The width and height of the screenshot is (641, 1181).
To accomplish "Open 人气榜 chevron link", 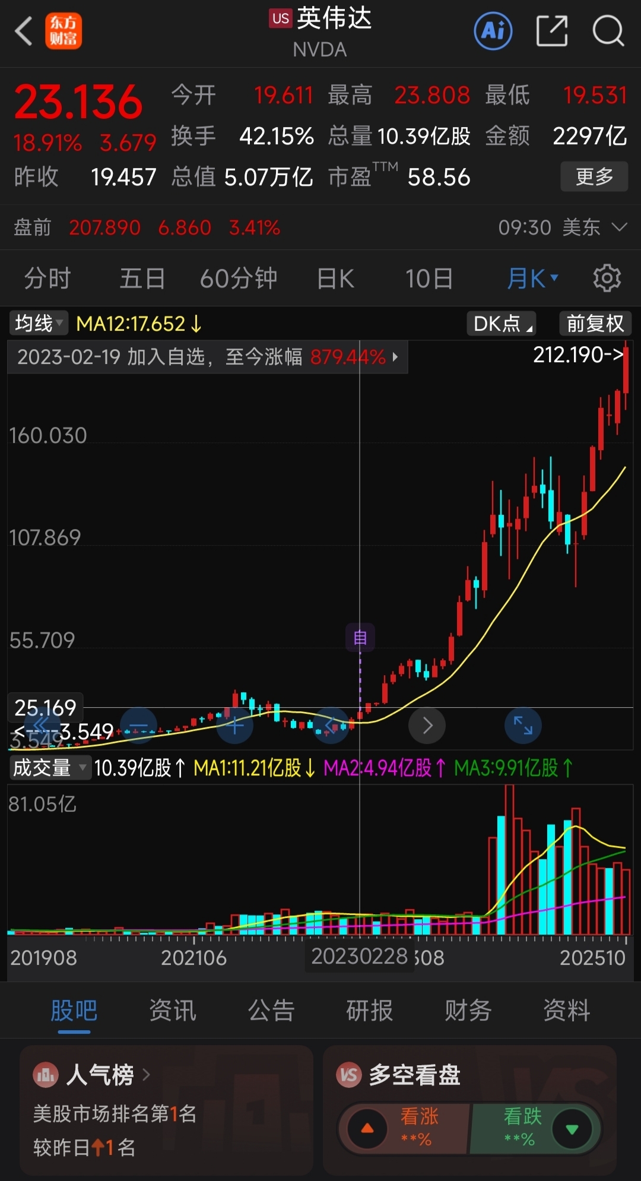I will 147,1075.
